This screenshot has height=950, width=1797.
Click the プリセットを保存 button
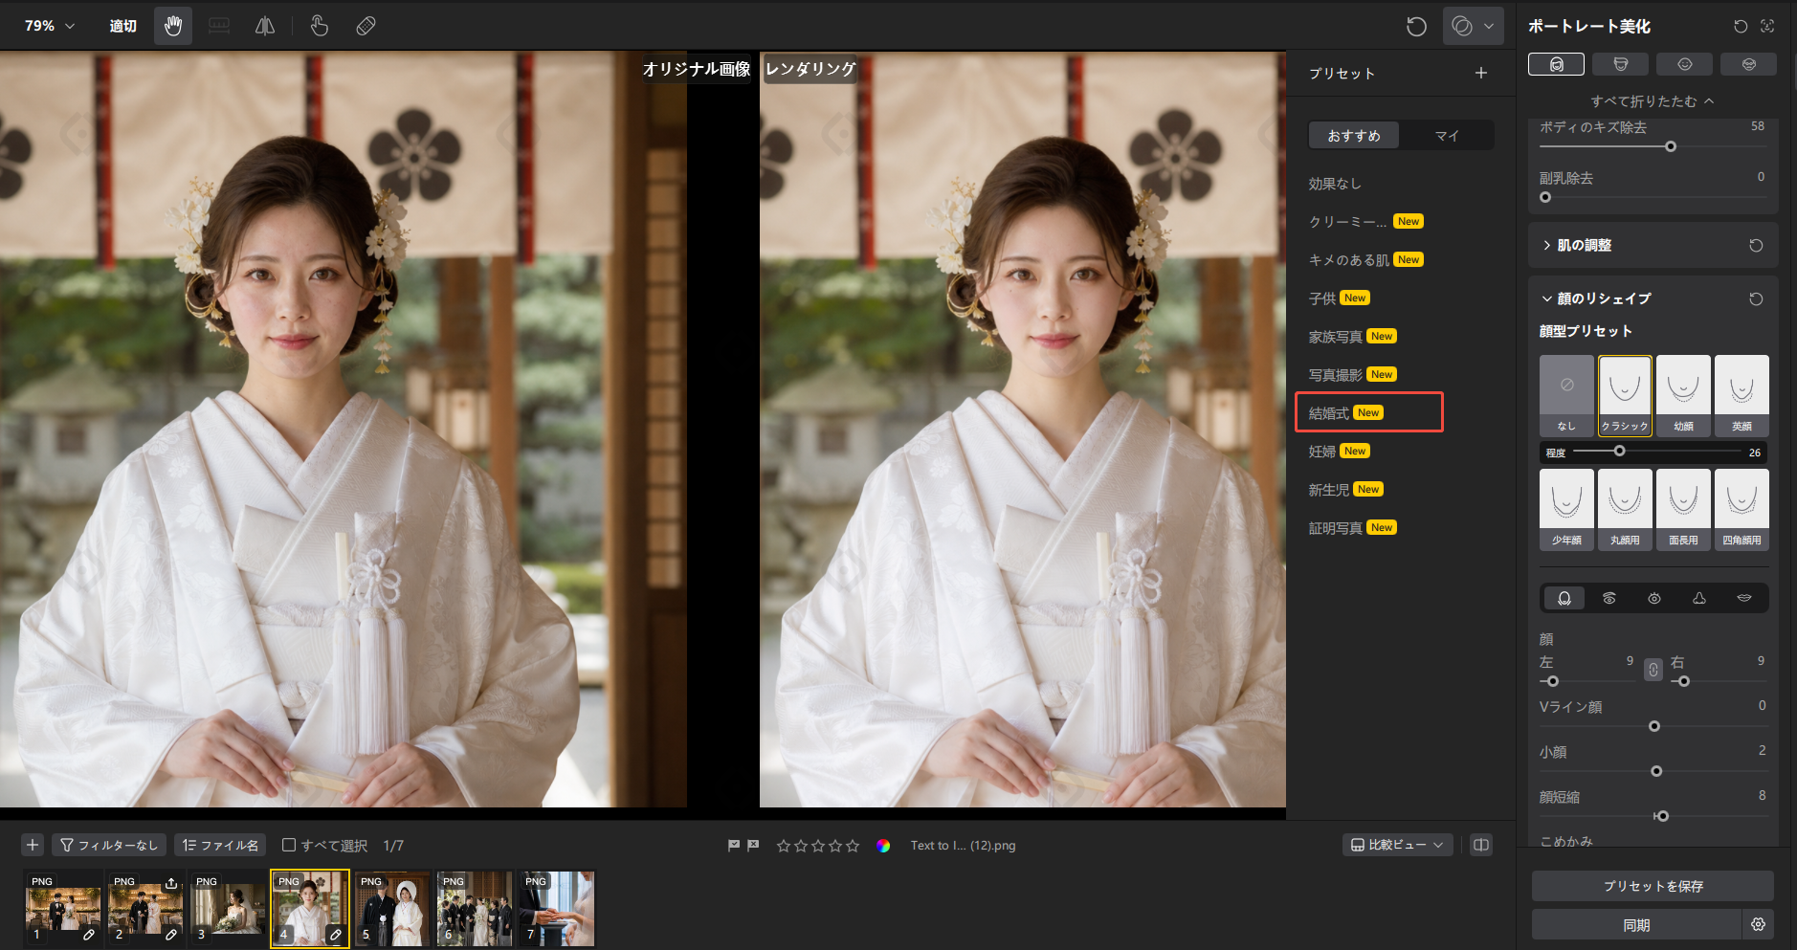1653,886
